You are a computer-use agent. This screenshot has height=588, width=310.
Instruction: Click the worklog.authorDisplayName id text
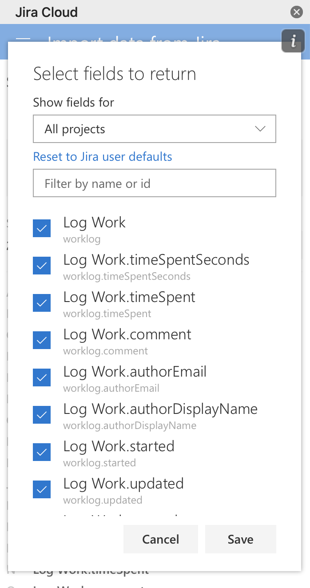click(x=130, y=426)
